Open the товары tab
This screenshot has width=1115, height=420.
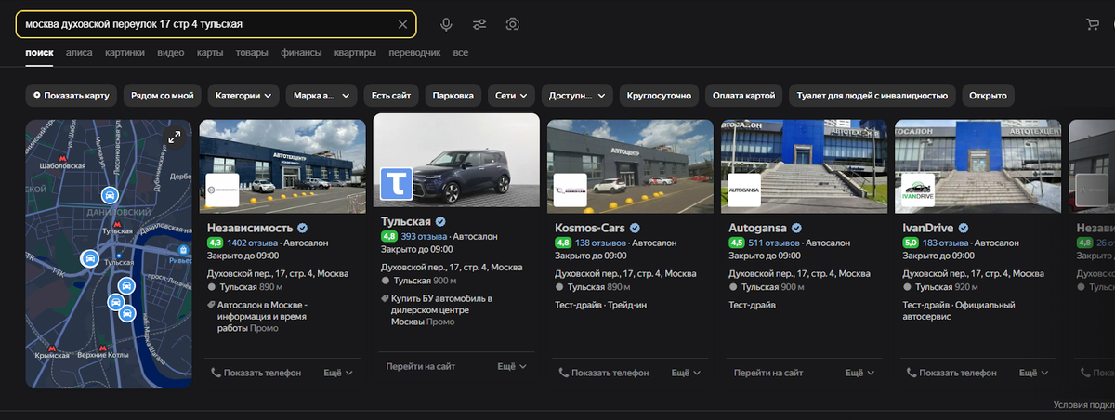tap(252, 53)
